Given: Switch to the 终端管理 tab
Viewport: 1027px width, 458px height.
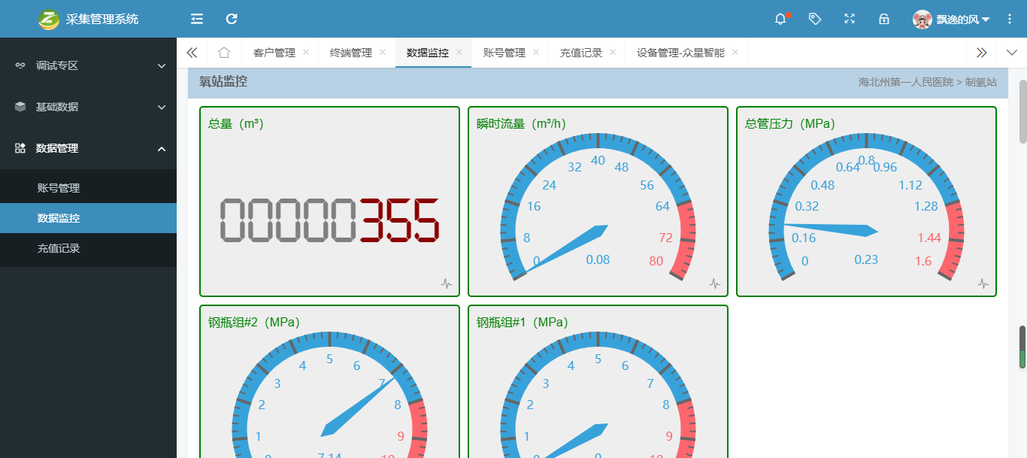Looking at the screenshot, I should coord(351,53).
